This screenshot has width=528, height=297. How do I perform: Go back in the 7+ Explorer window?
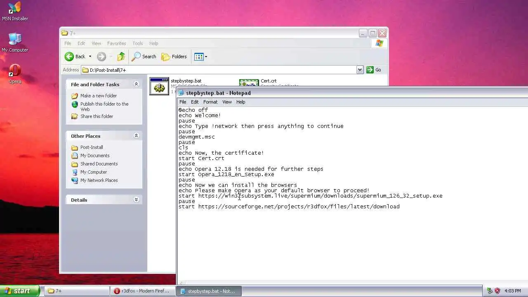(x=75, y=57)
